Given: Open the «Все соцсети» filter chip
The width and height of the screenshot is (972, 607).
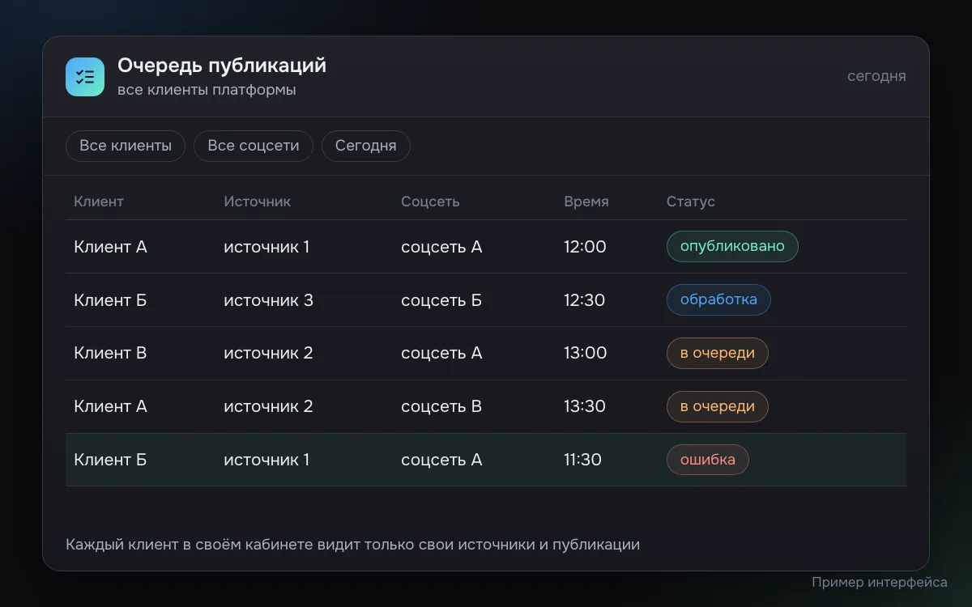Looking at the screenshot, I should tap(254, 146).
